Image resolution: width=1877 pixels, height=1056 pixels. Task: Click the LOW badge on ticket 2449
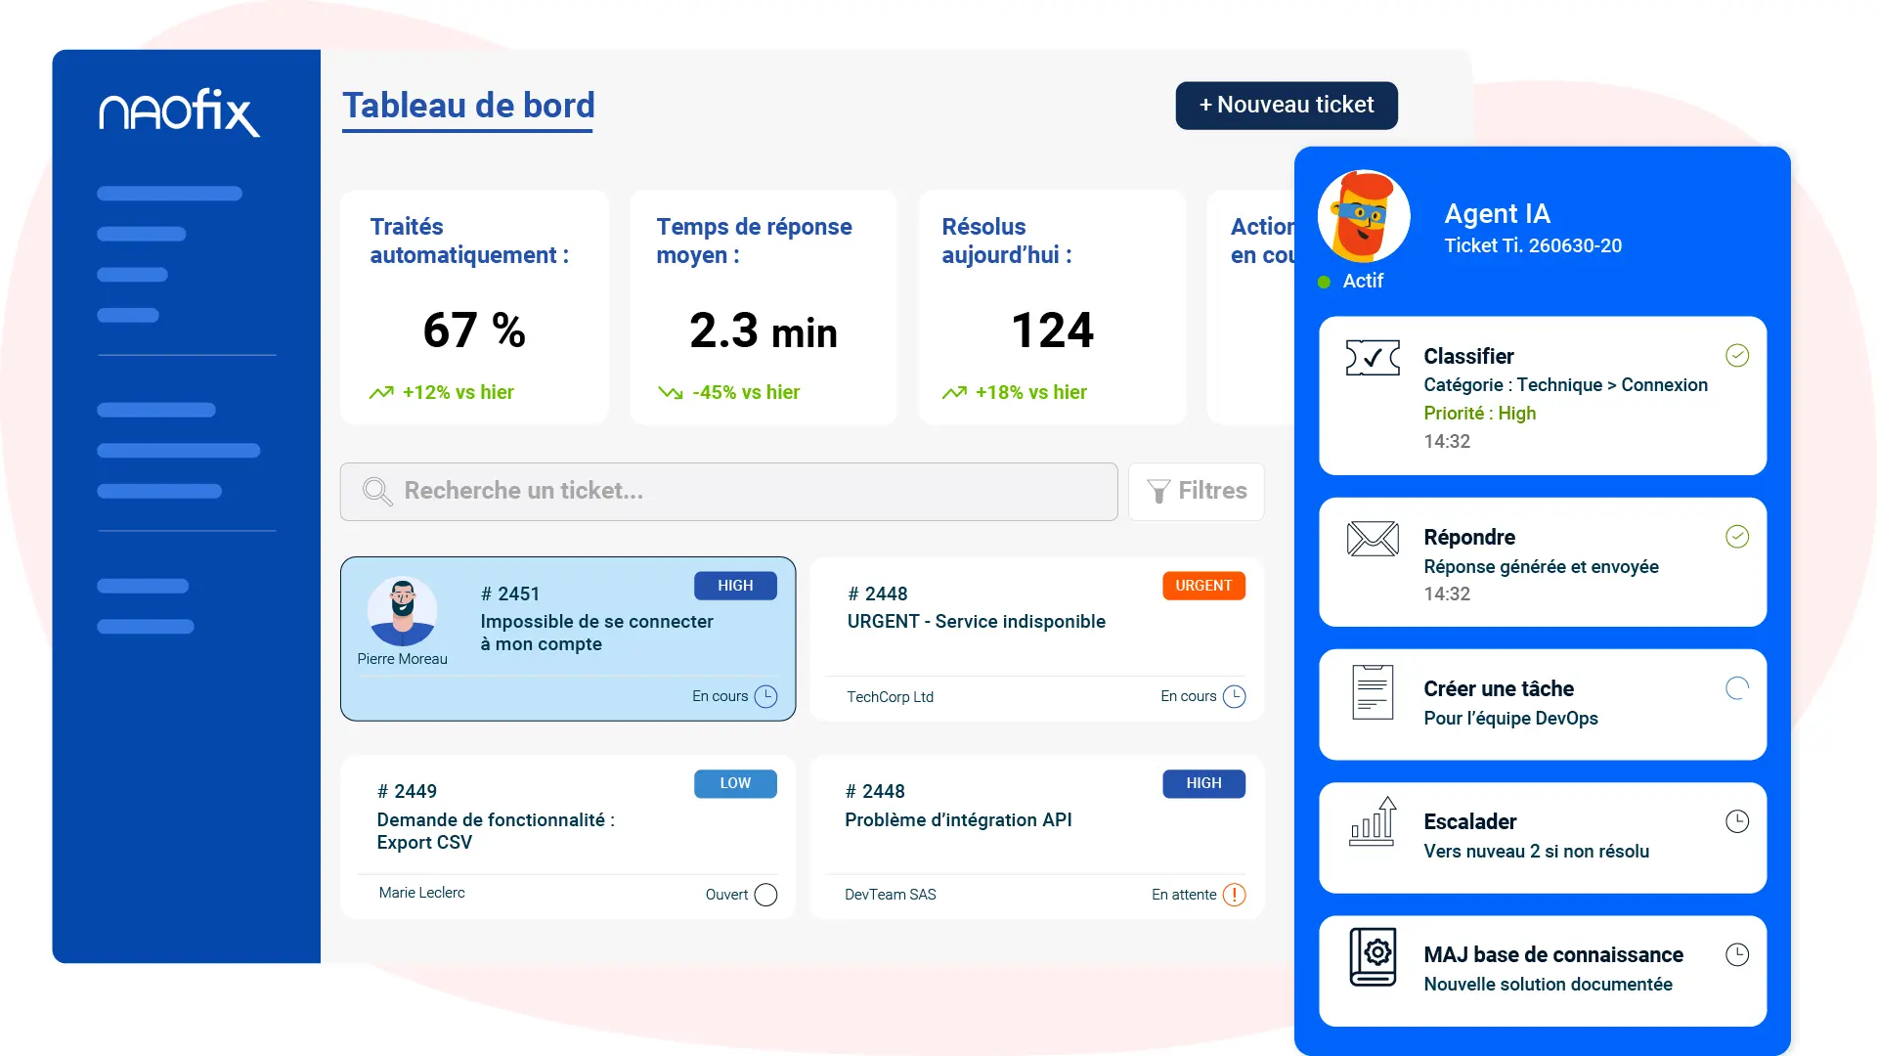point(735,784)
